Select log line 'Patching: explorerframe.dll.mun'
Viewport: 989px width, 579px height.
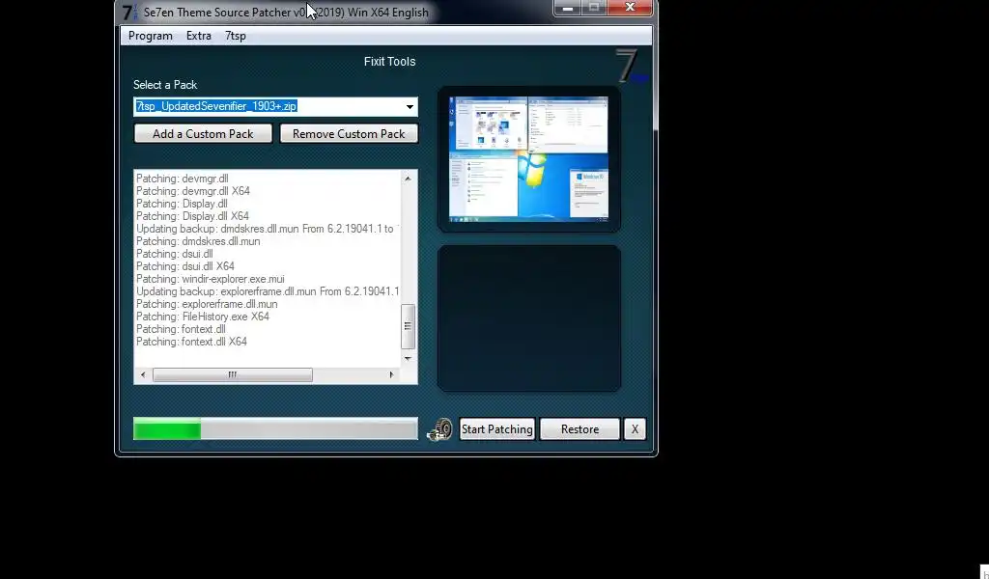[x=207, y=304]
